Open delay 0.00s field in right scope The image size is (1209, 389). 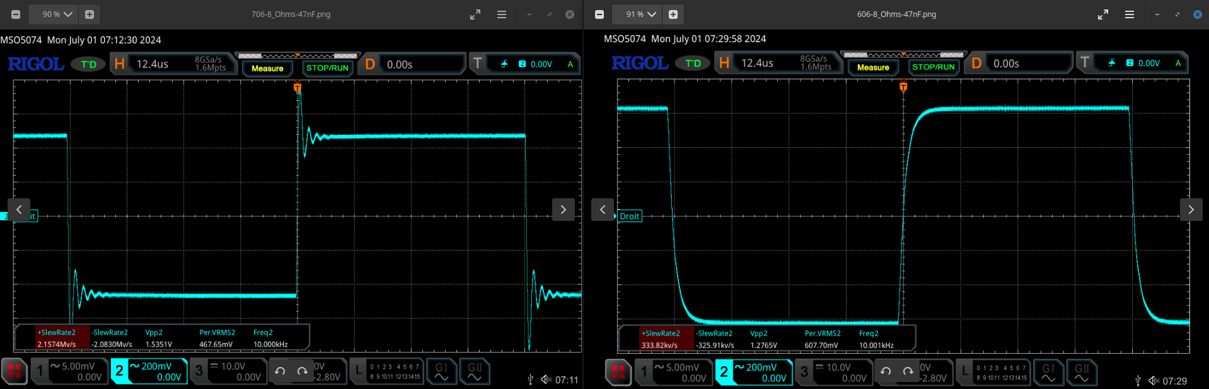click(1019, 63)
